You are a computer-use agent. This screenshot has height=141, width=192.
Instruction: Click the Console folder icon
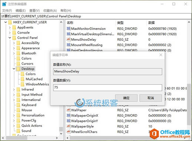pyautogui.click(x=14, y=32)
